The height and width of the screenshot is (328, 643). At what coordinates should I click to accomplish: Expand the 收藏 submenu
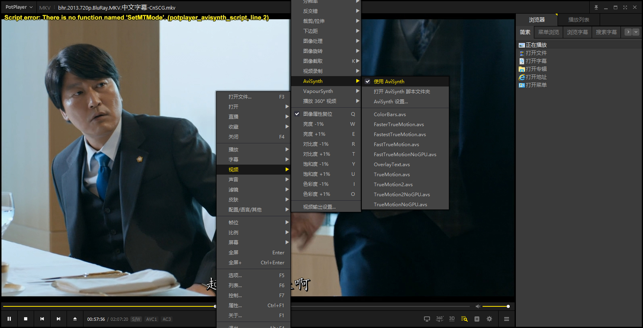point(253,127)
